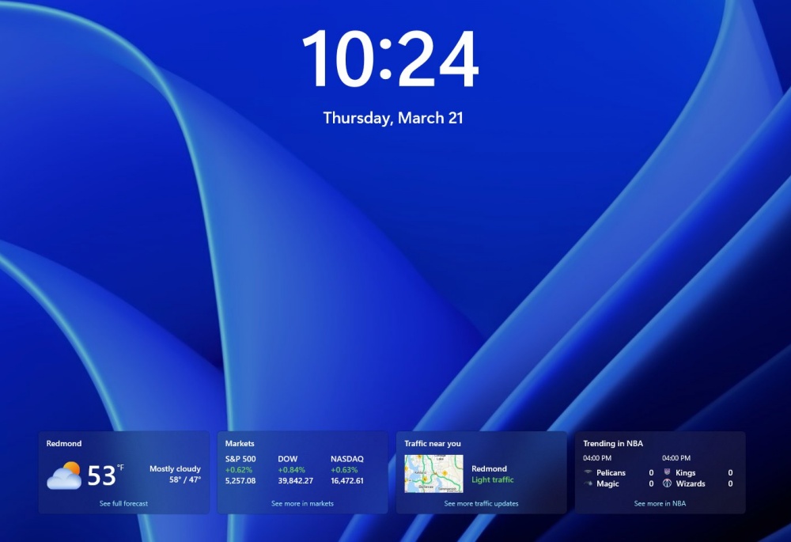
Task: Select the DOW index label
Action: pos(288,459)
